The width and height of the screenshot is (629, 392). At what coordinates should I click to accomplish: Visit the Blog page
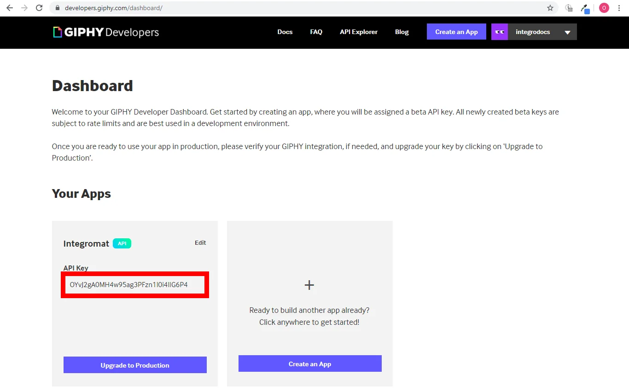pyautogui.click(x=402, y=32)
